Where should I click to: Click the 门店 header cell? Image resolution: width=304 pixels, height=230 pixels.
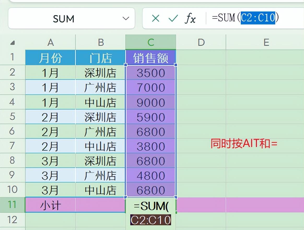click(x=101, y=57)
